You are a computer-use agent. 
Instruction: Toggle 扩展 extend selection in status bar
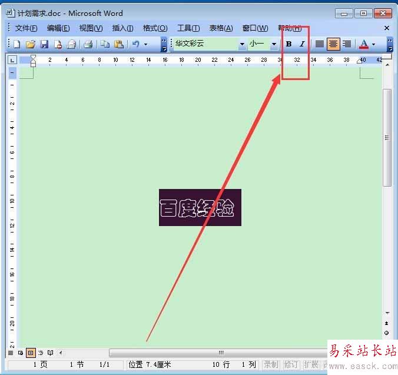[311, 364]
